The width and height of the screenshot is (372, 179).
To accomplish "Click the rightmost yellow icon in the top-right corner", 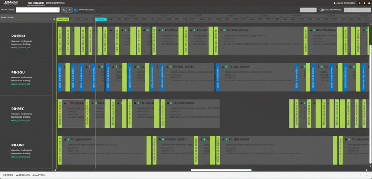I will click(x=369, y=3).
